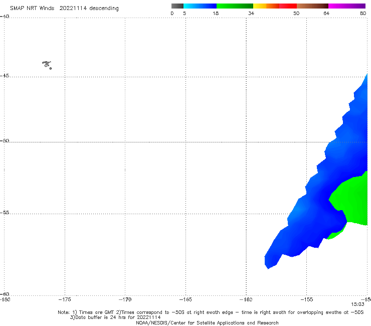
Task: Click longitude label '-155'
Action: 307,299
